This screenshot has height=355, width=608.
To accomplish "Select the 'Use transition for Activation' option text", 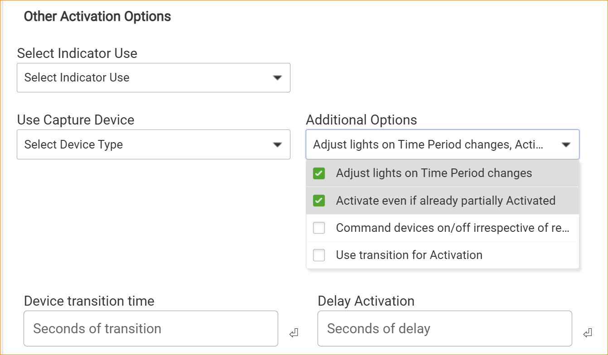I will click(x=409, y=255).
